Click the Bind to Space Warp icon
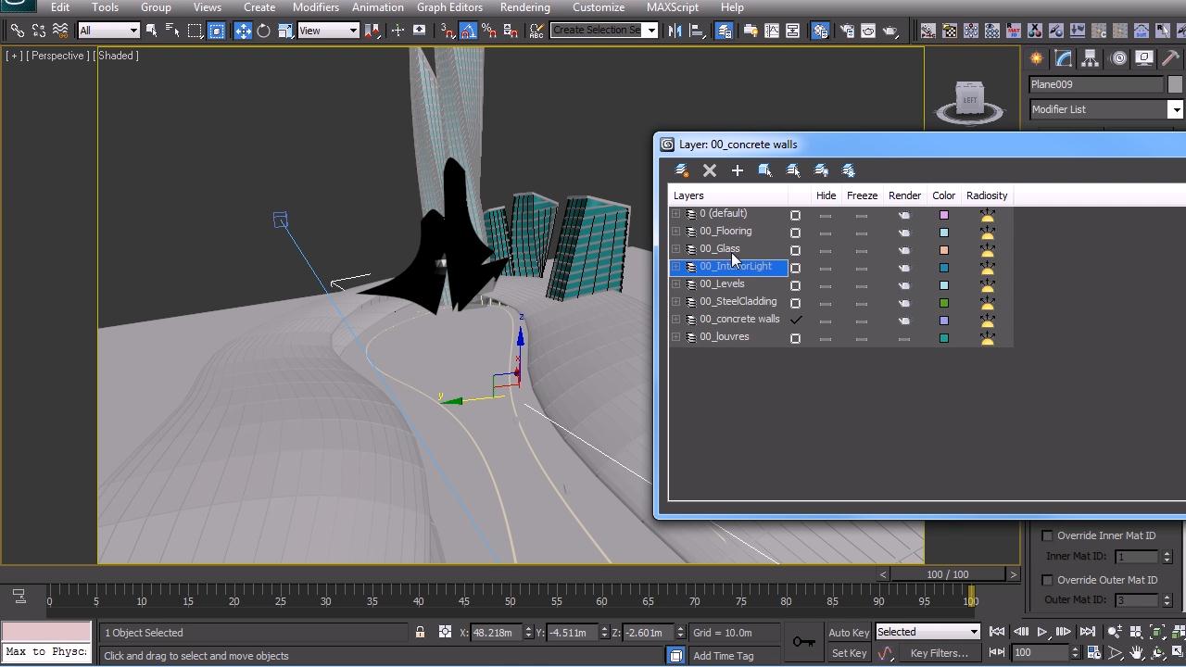The image size is (1186, 667). [x=60, y=31]
